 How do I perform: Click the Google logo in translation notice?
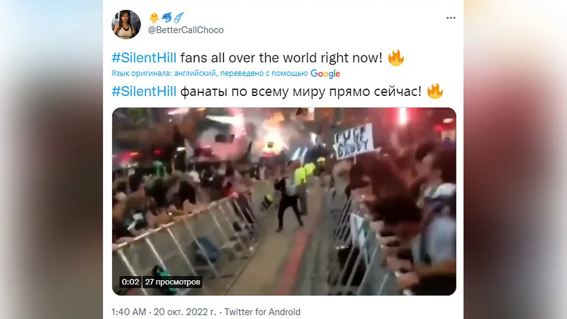coord(326,74)
